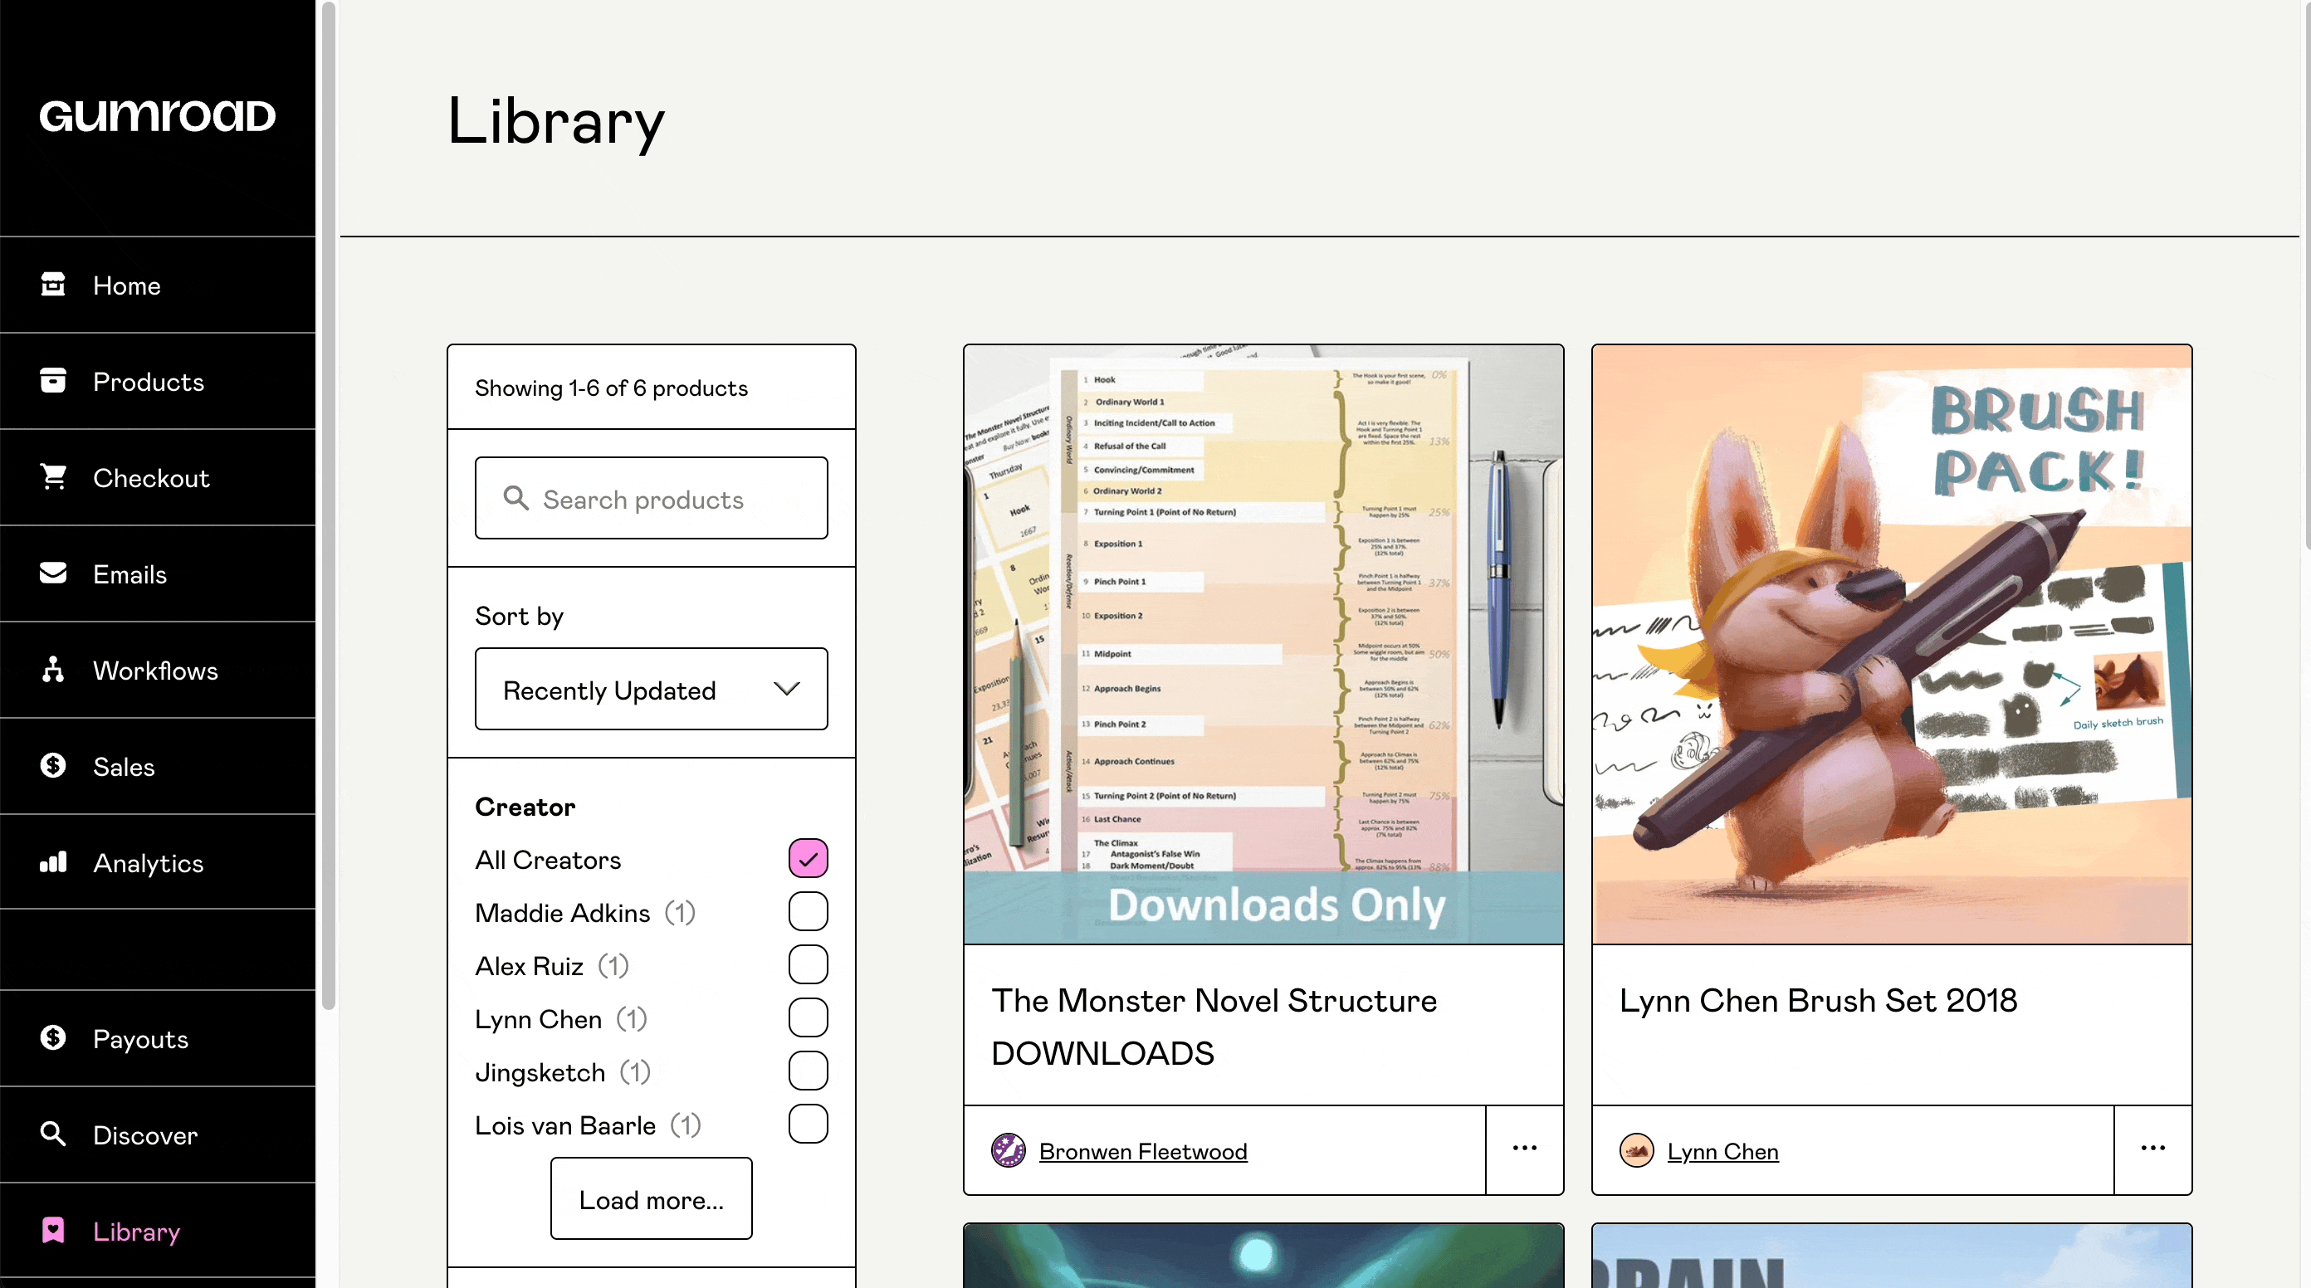
Task: Click the Home storefront icon in sidebar
Action: tap(53, 285)
